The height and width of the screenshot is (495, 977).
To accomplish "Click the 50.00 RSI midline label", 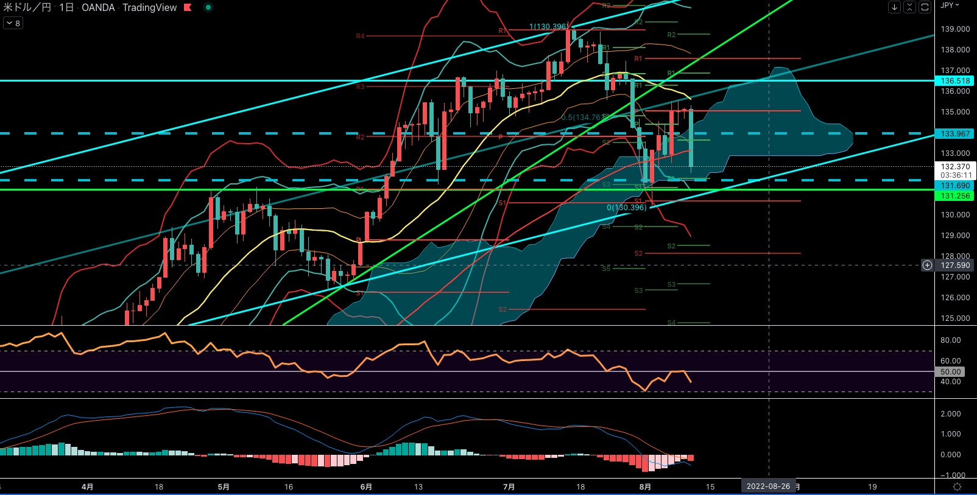I will tap(950, 372).
